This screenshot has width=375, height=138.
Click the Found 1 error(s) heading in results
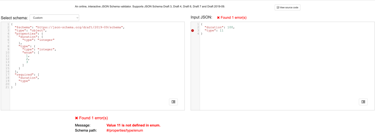click(x=93, y=118)
